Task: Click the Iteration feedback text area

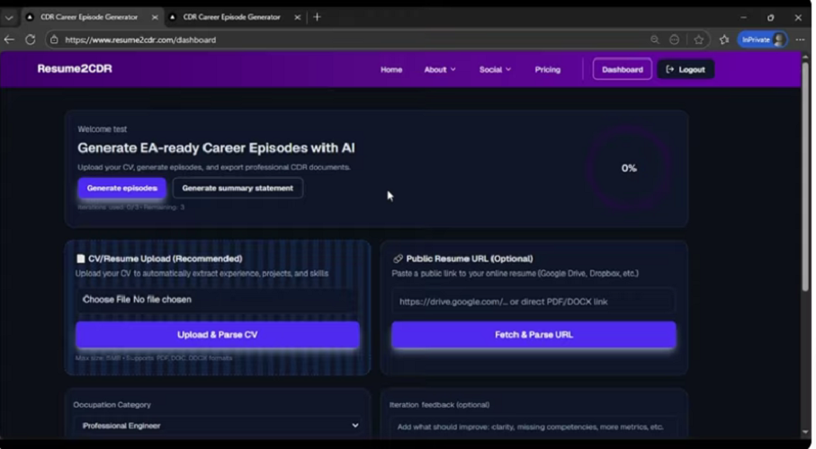Action: (x=534, y=427)
